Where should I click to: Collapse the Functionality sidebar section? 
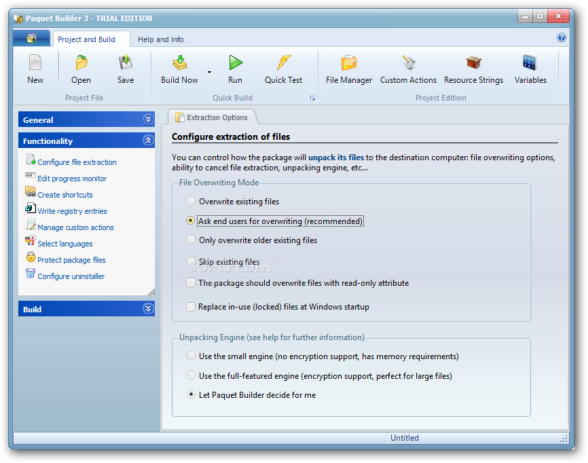point(148,141)
